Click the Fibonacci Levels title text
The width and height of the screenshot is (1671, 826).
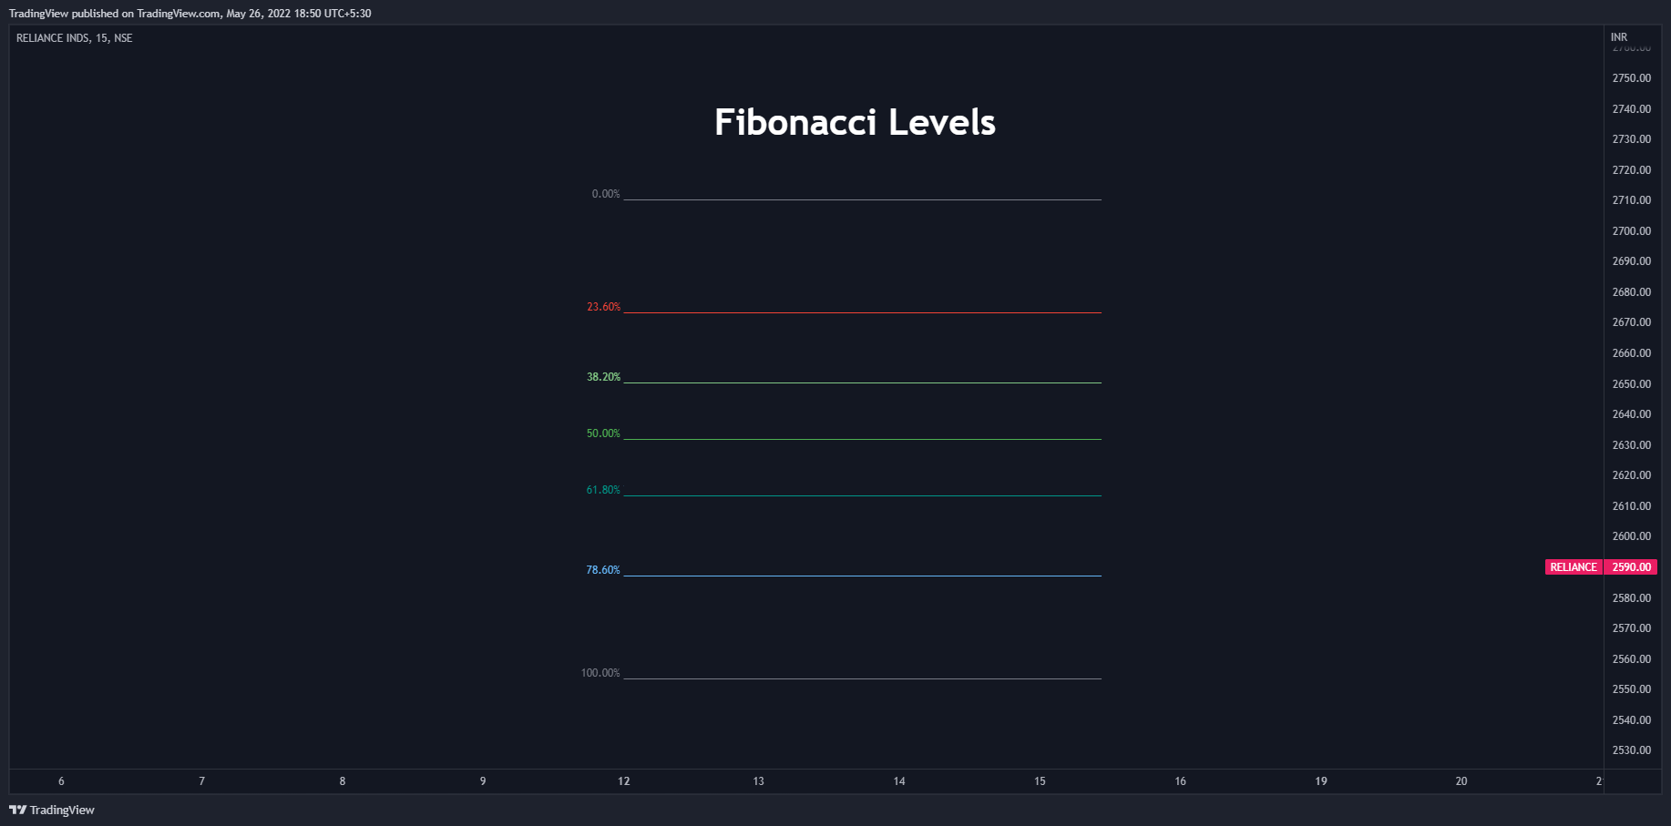pos(855,122)
